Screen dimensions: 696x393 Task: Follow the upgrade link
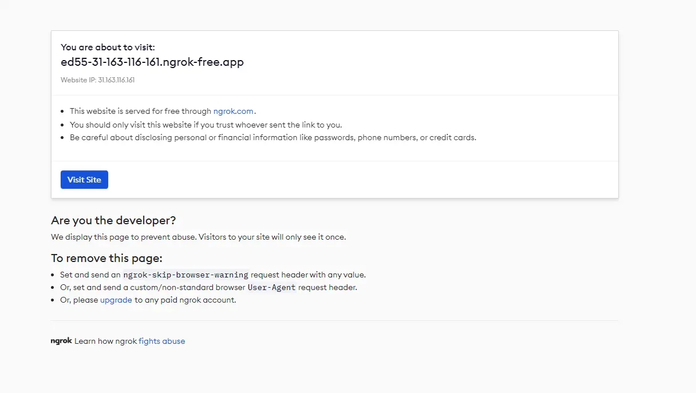tap(116, 300)
